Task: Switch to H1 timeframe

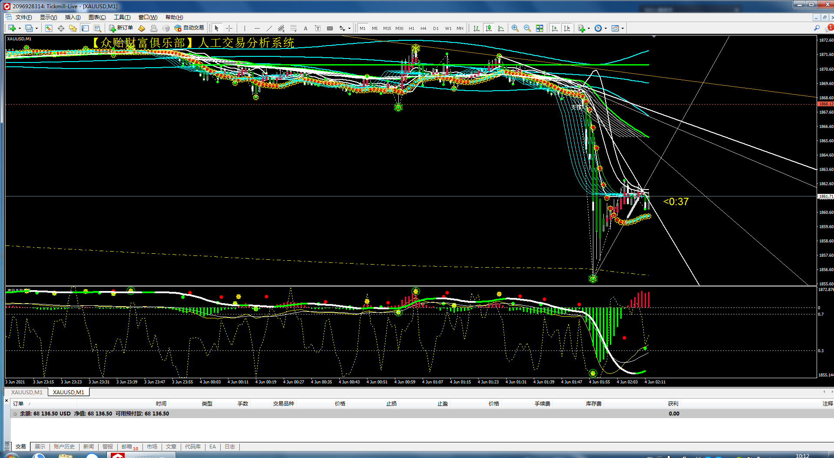Action: [x=411, y=28]
